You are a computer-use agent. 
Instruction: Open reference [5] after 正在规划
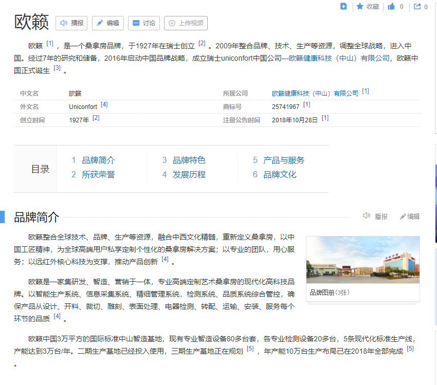(x=250, y=349)
